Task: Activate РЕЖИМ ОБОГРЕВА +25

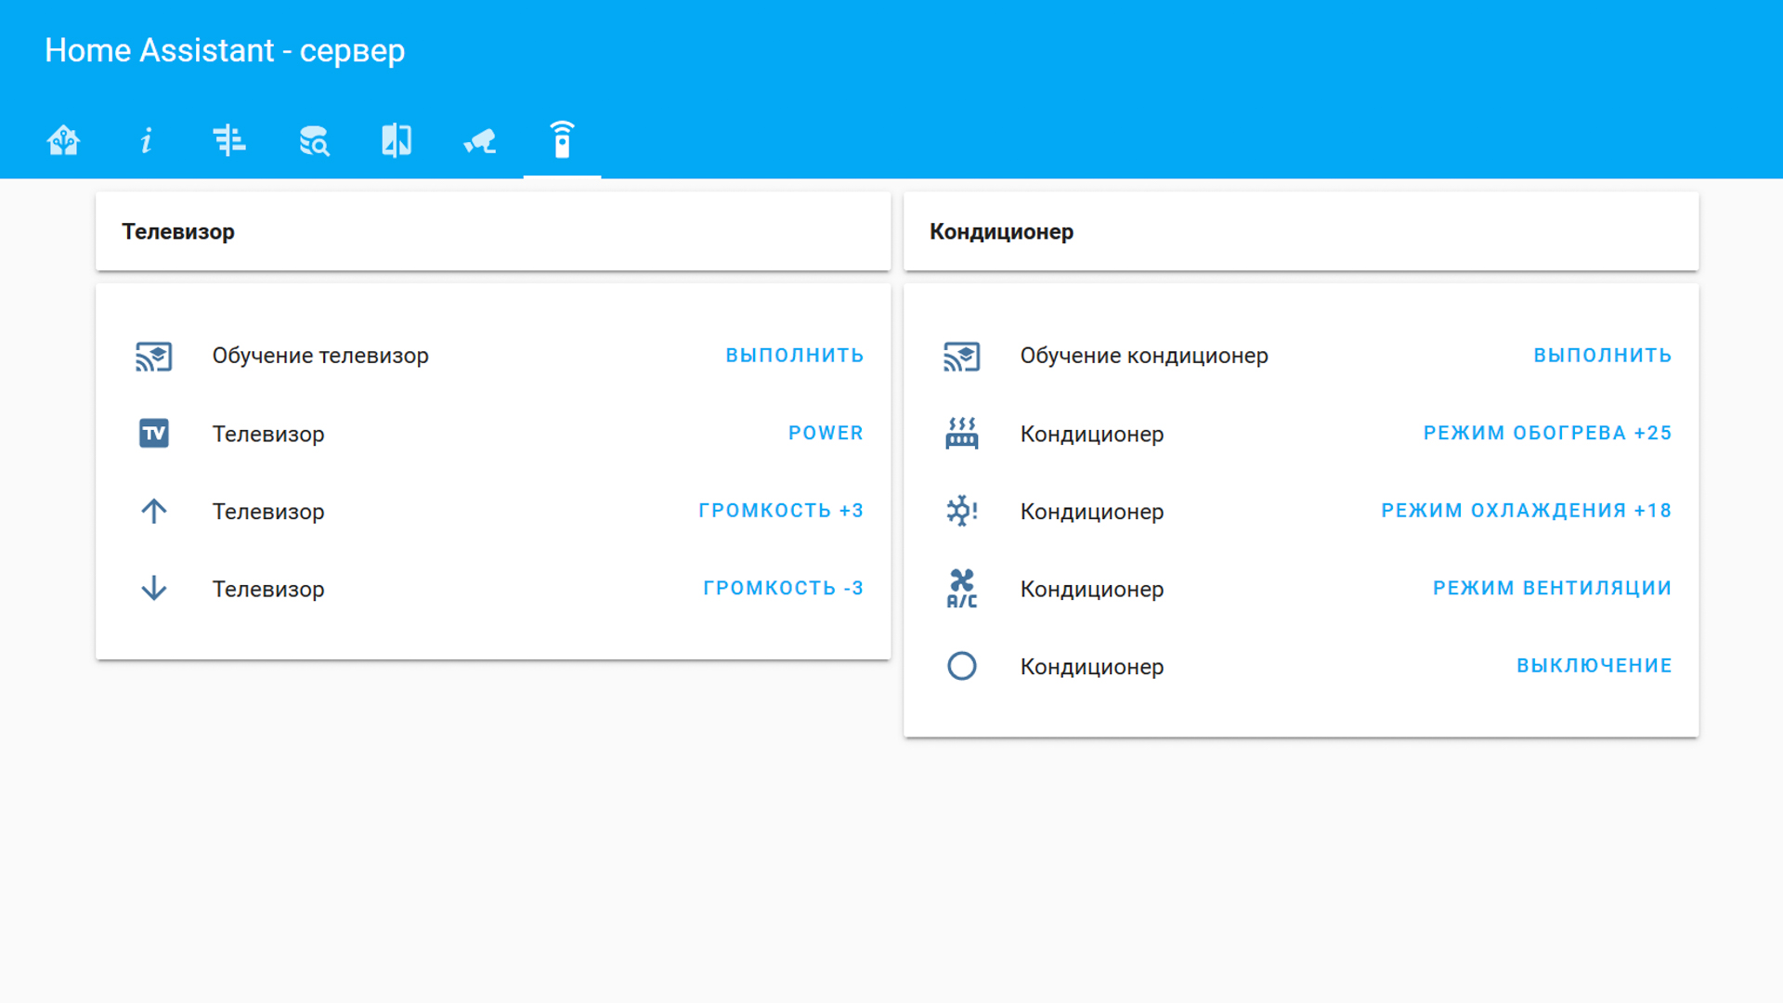Action: (x=1547, y=434)
